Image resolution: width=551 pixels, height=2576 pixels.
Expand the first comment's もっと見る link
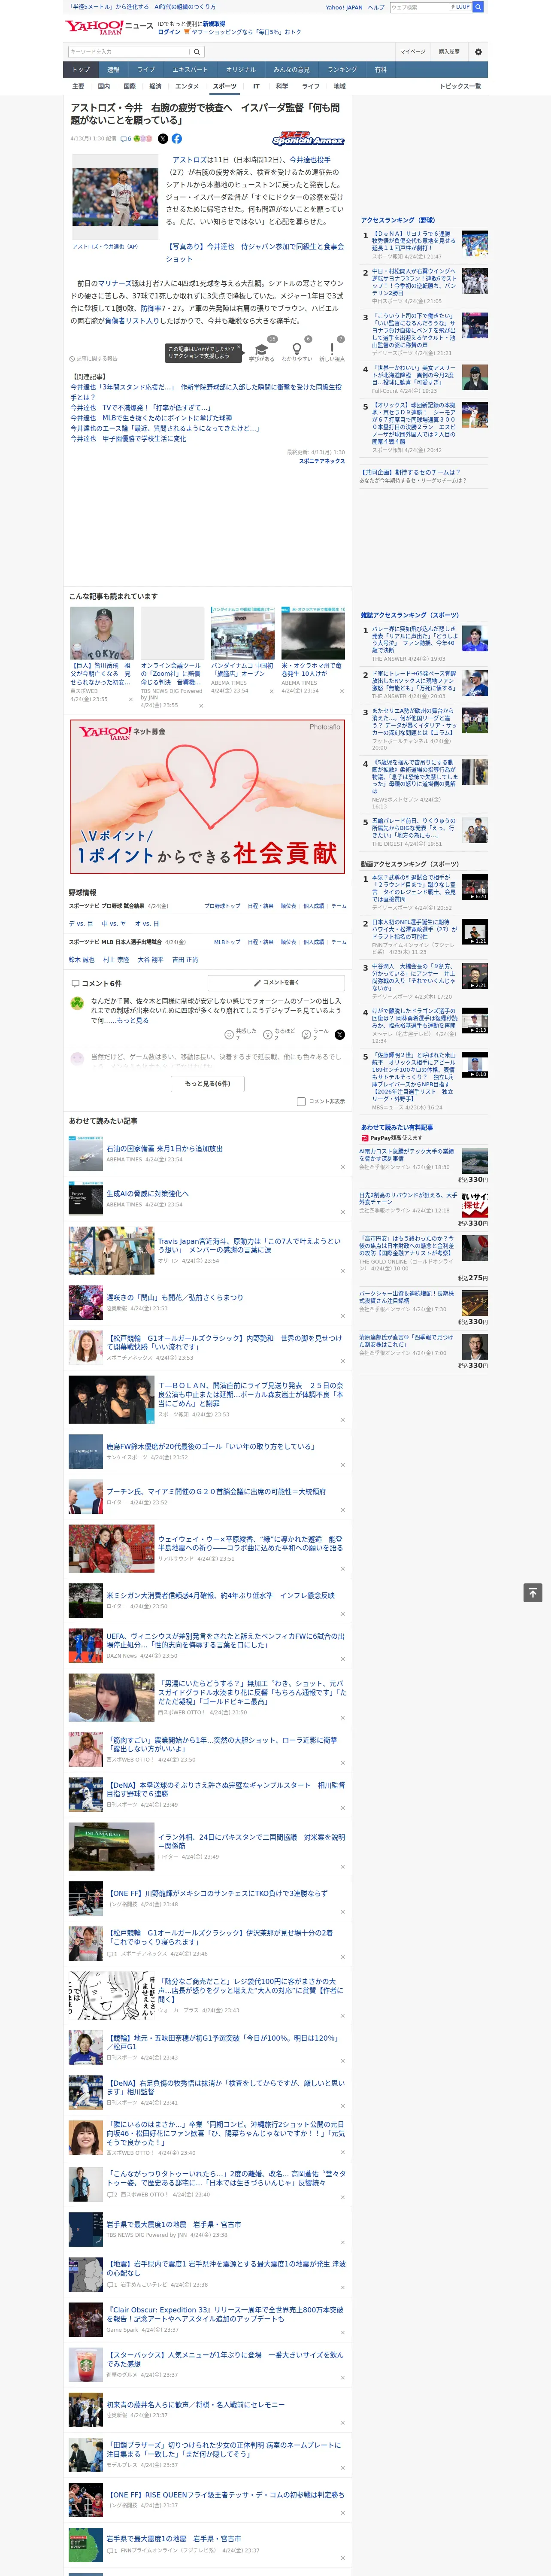(x=133, y=1020)
